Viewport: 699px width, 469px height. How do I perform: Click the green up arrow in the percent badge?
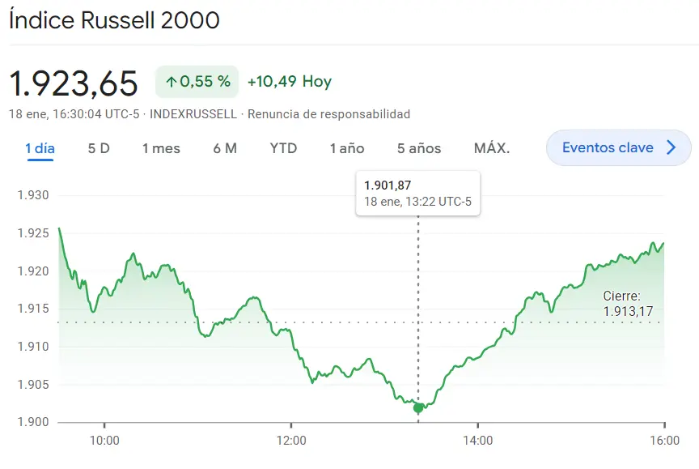[171, 82]
